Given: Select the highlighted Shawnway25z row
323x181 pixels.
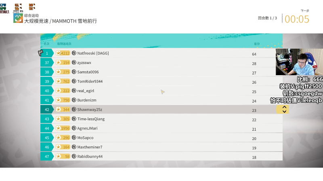Looking at the screenshot, I should (x=161, y=109).
